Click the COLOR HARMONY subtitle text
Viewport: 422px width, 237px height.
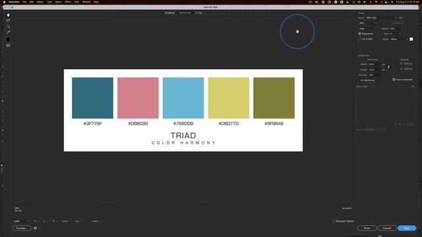tap(183, 143)
